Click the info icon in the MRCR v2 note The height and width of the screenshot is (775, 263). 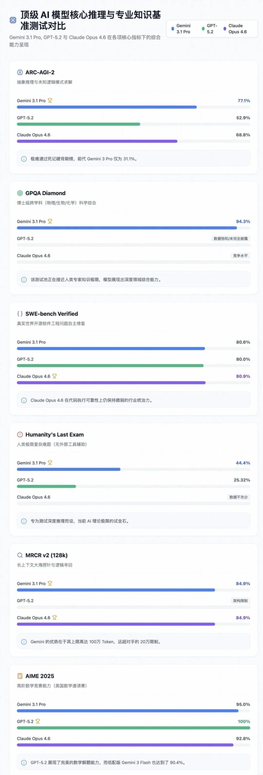(x=24, y=642)
